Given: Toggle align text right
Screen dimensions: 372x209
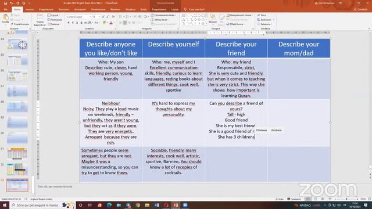Looking at the screenshot, I should click(129, 23).
